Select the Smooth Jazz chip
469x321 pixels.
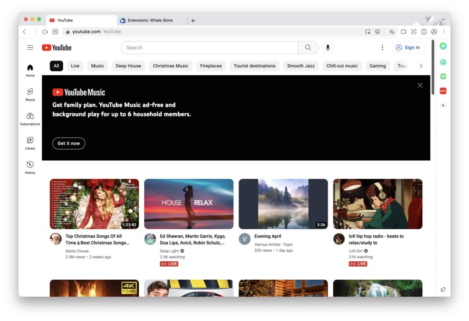pos(301,66)
